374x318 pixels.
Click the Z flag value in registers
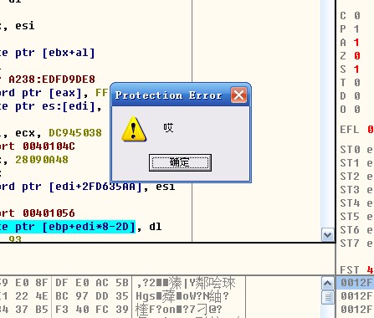coord(357,56)
